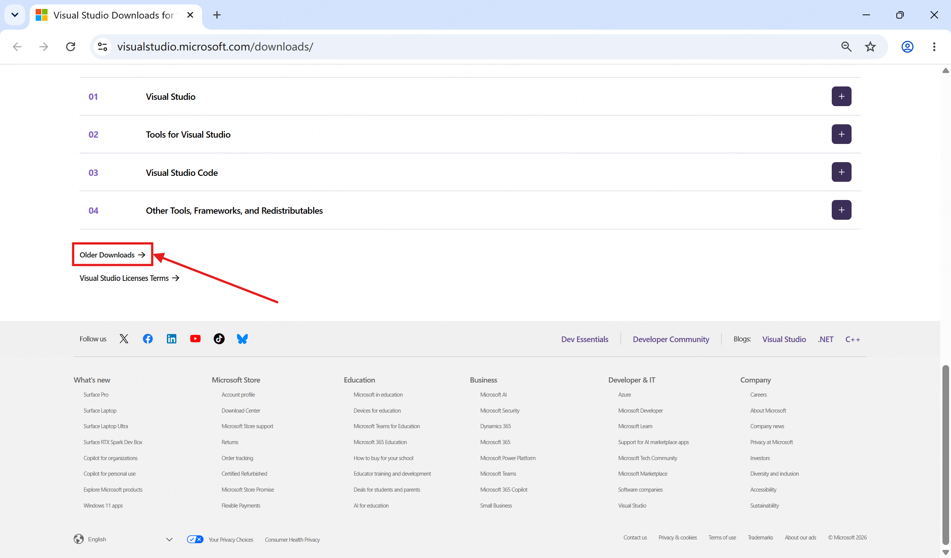The image size is (951, 558).
Task: Open the YouTube social link
Action: [x=195, y=339]
